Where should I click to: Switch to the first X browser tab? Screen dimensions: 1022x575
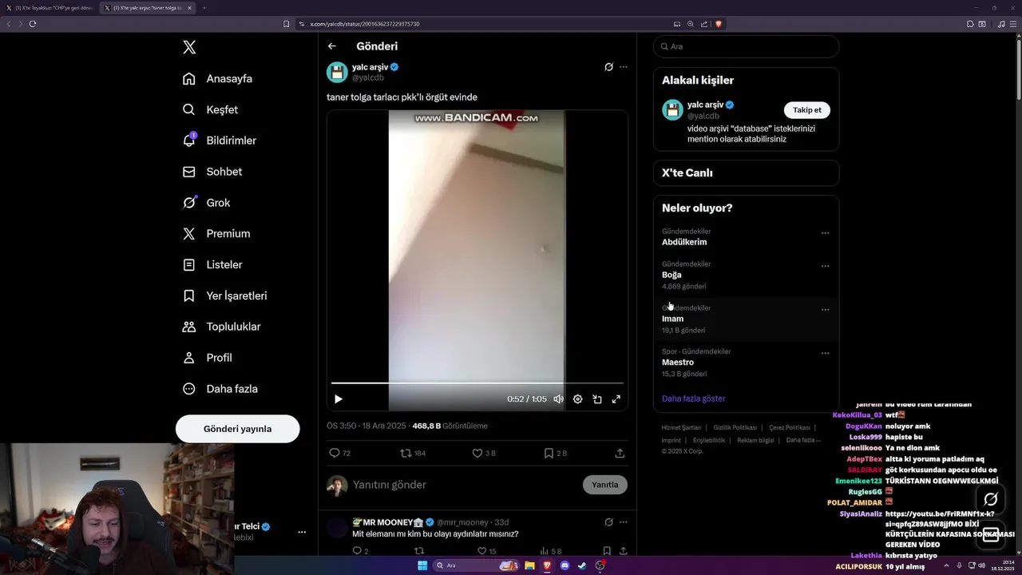coord(50,8)
